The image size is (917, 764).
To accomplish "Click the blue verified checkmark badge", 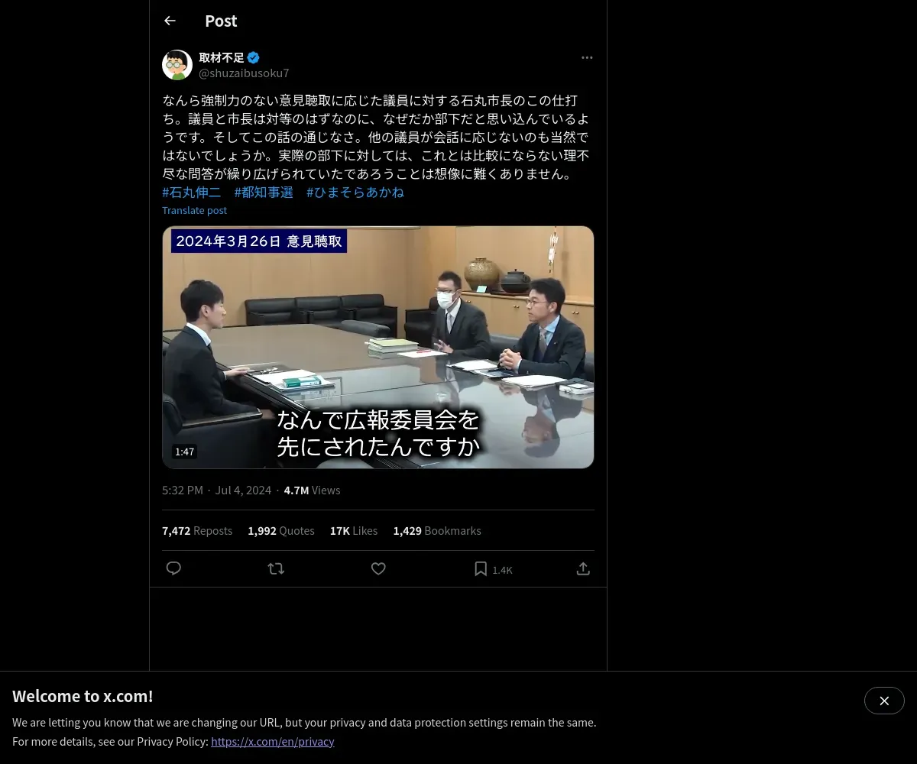I will click(x=254, y=57).
